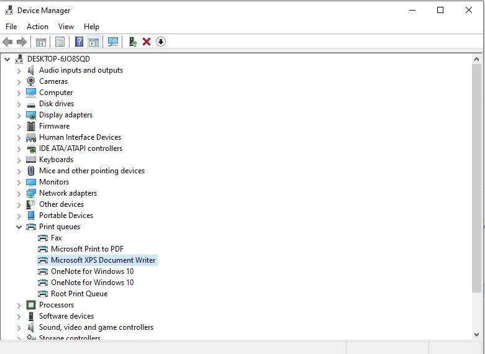Image resolution: width=485 pixels, height=354 pixels.
Task: Expand the Cameras category
Action: [19, 82]
